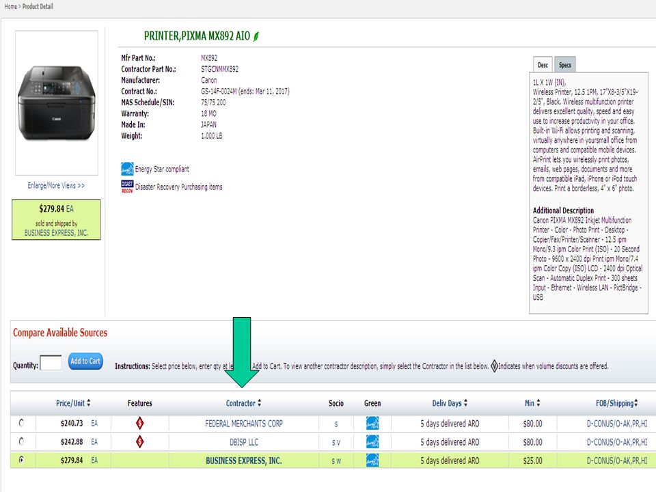
Task: Click the Additional Description heading
Action: tap(563, 210)
